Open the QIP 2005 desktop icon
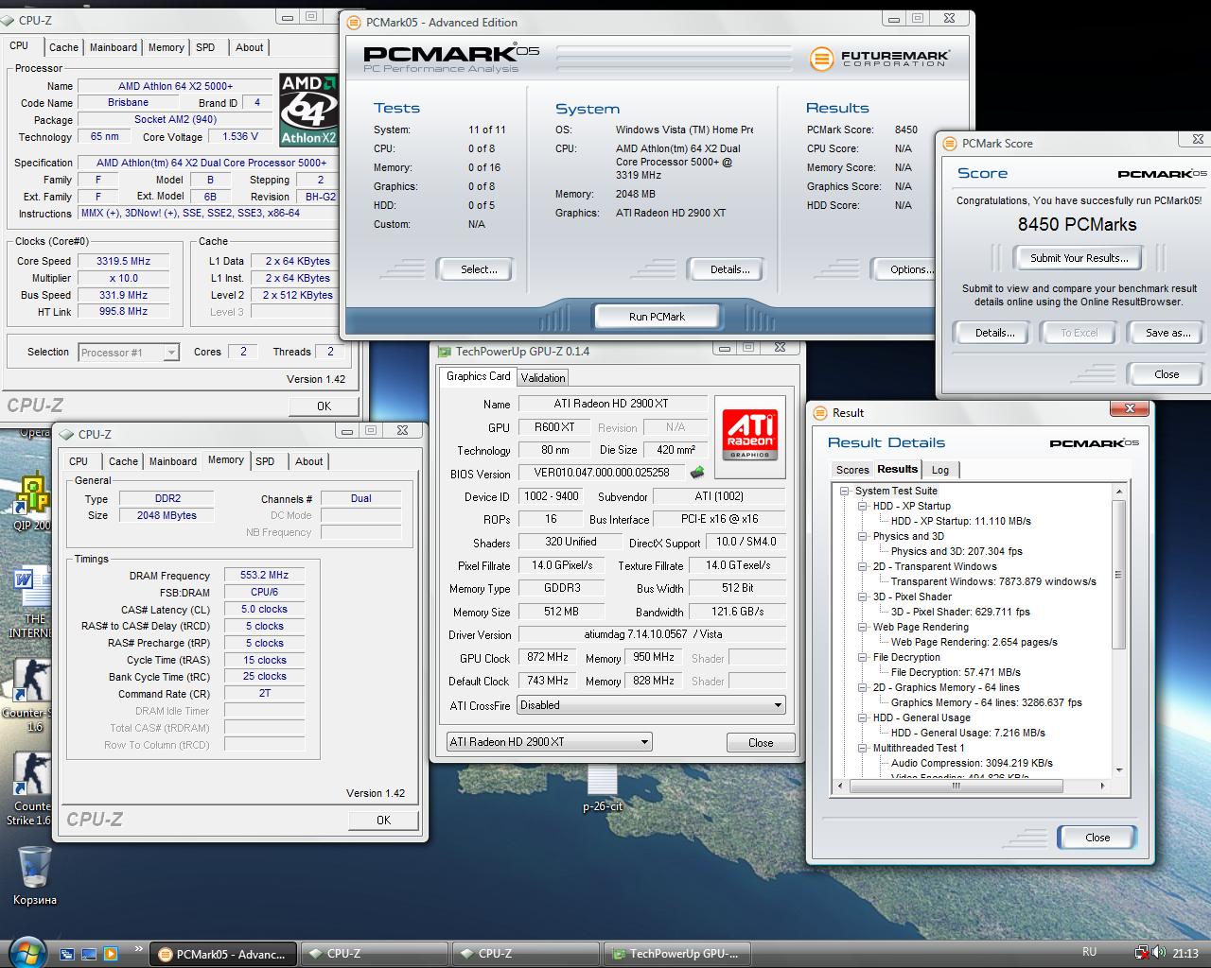Image resolution: width=1211 pixels, height=968 pixels. [x=33, y=501]
